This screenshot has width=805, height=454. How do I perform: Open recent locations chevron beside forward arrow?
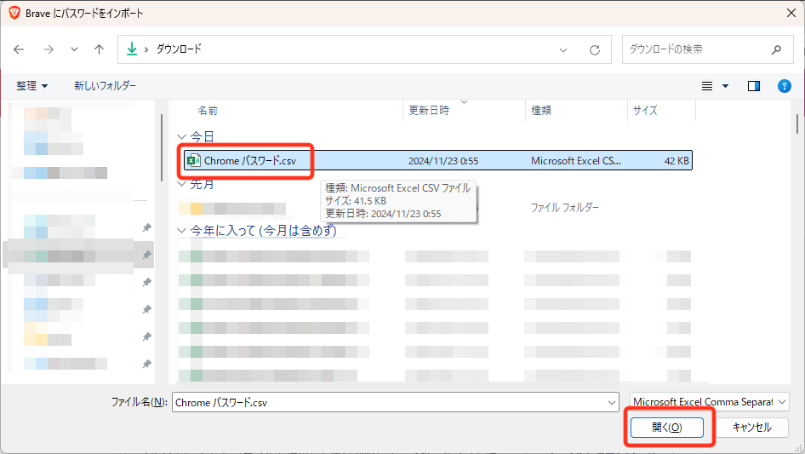[x=74, y=49]
